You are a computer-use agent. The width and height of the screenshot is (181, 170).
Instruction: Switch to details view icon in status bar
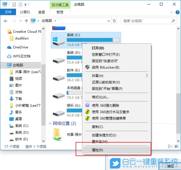[170, 146]
